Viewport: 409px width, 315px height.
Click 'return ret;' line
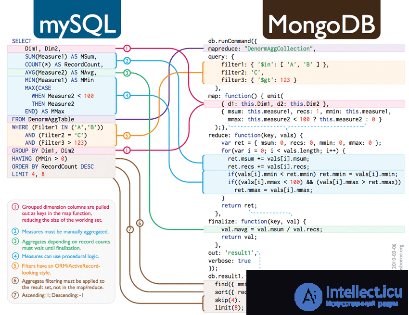coord(239,205)
